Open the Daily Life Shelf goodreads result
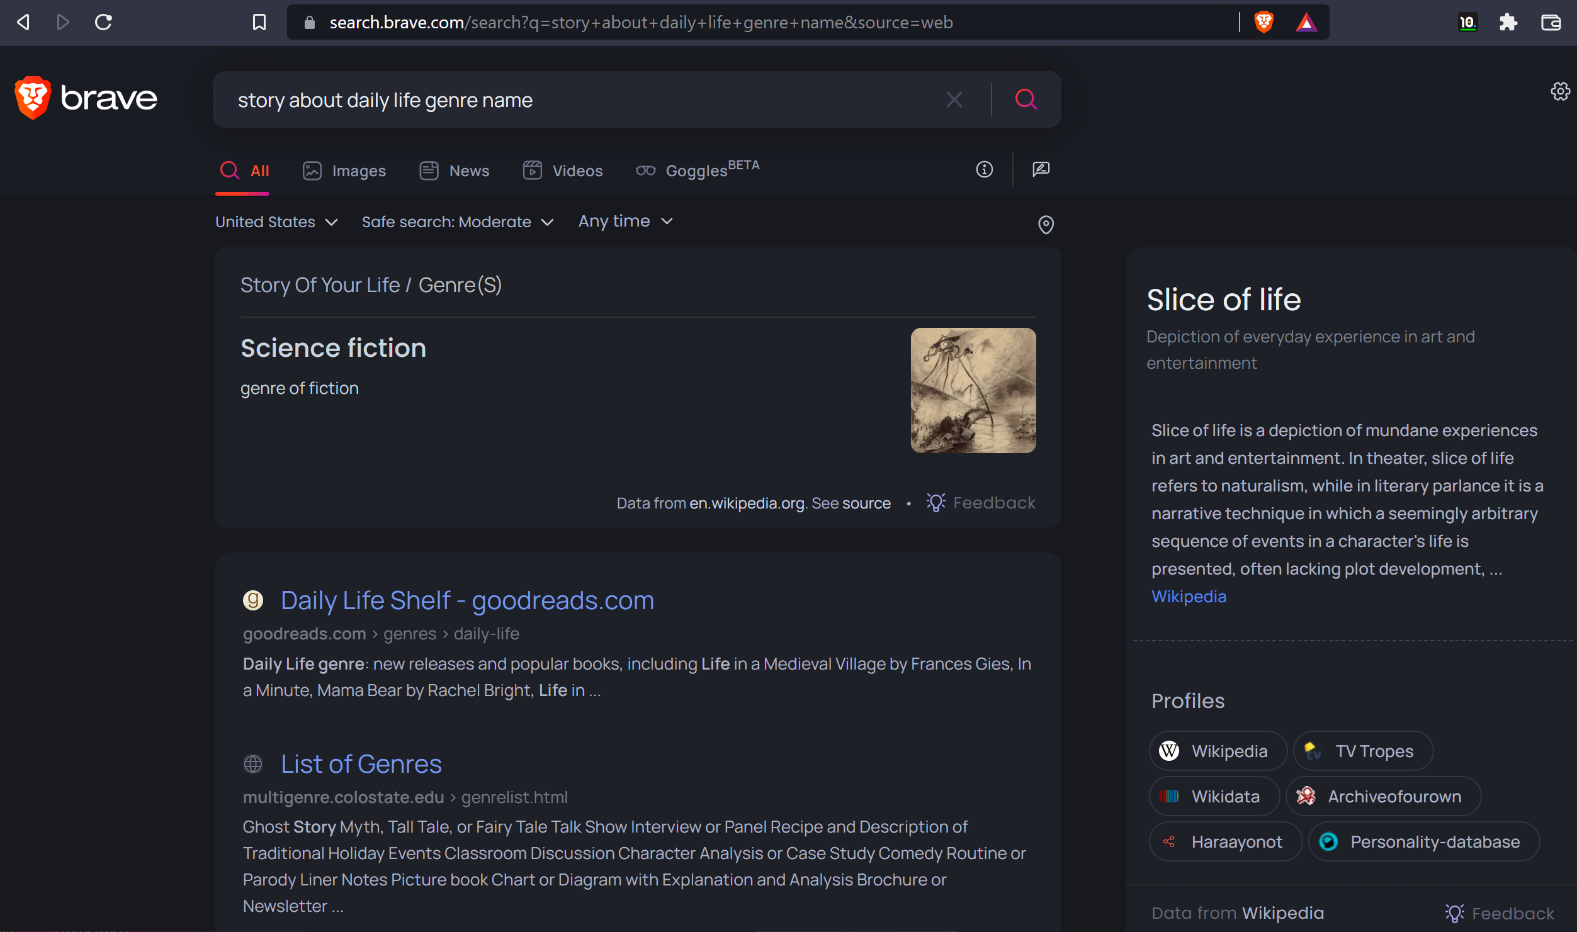This screenshot has width=1577, height=932. (x=467, y=600)
